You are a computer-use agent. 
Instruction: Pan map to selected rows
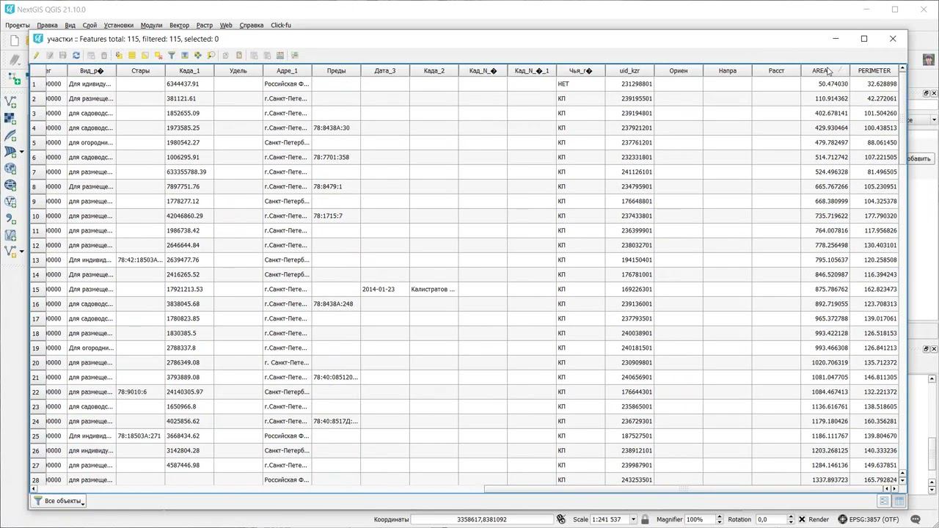coord(198,55)
